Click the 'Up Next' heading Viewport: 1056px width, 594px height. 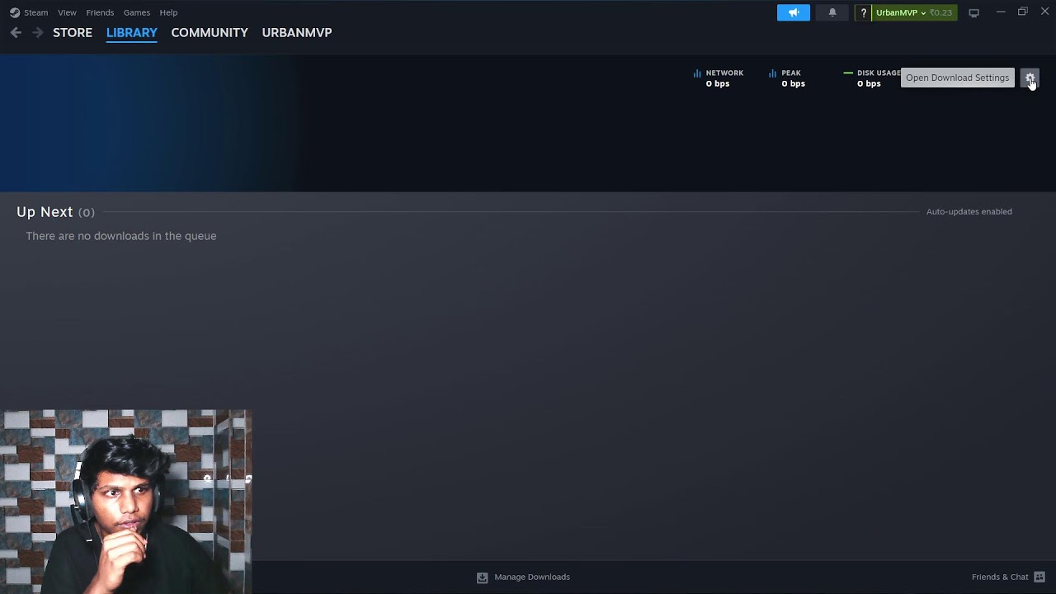(x=45, y=212)
